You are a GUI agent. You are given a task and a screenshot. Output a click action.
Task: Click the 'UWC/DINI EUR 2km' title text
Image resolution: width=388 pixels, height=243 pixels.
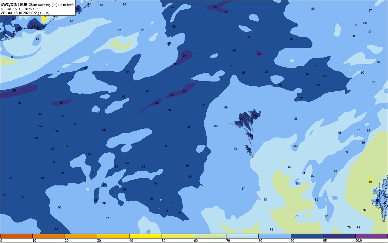click(x=18, y=5)
